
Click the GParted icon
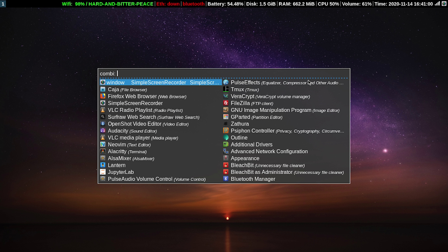(x=226, y=117)
